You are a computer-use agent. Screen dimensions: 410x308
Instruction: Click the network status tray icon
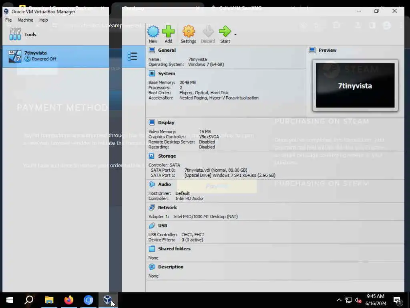[x=349, y=300]
